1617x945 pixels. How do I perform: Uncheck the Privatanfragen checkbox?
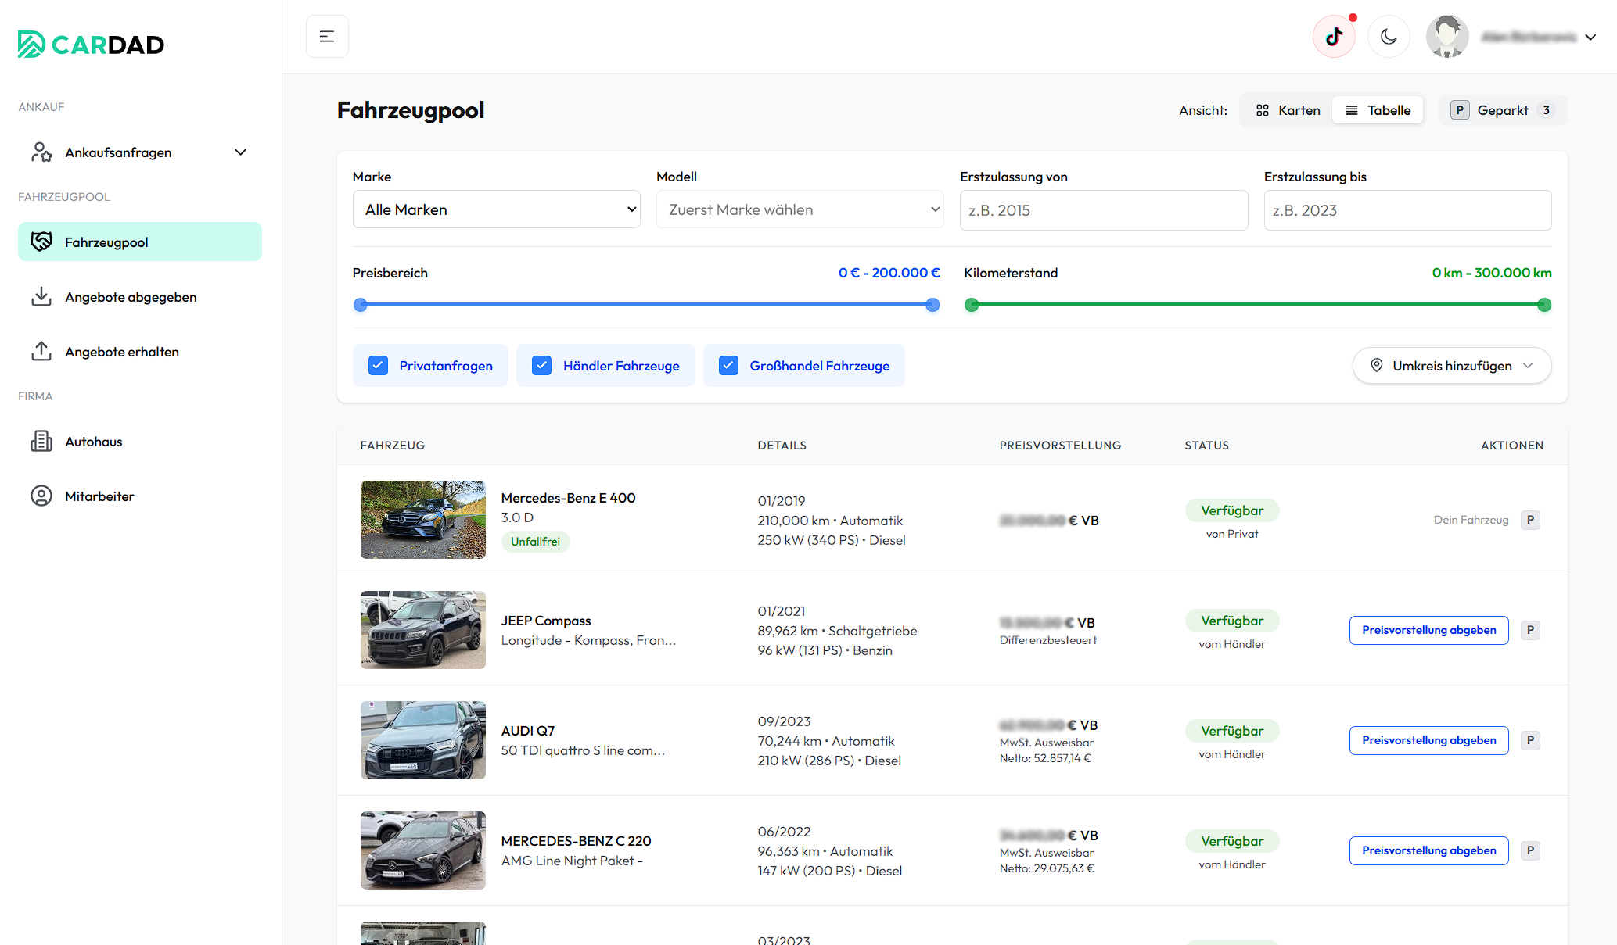378,366
